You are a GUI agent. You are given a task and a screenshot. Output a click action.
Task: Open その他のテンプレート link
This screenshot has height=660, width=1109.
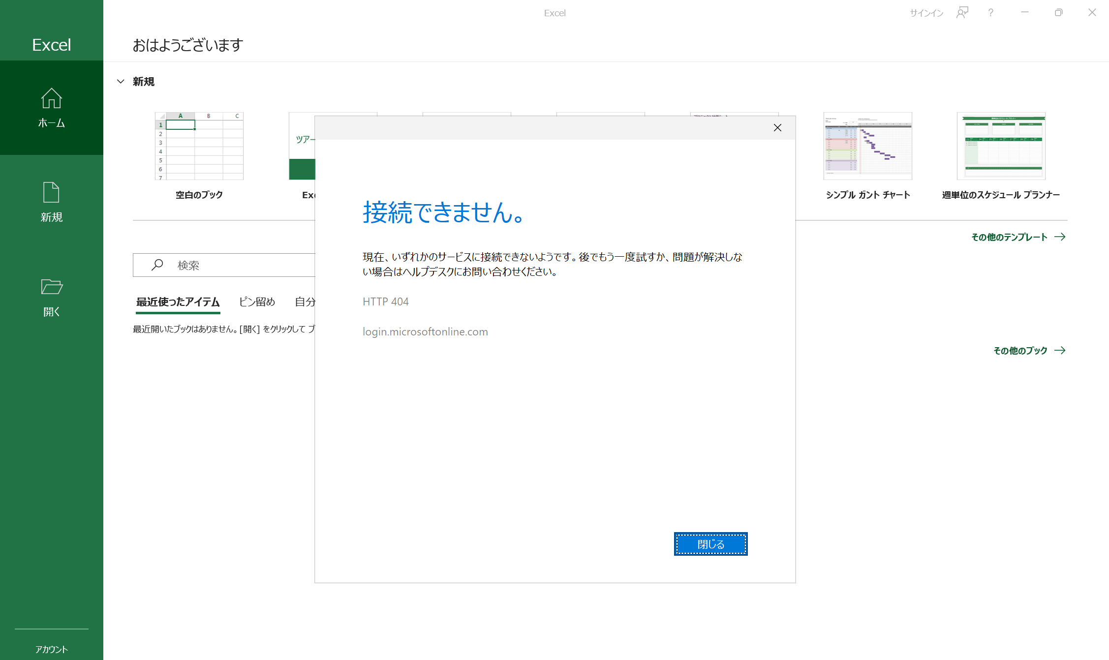click(x=1009, y=237)
